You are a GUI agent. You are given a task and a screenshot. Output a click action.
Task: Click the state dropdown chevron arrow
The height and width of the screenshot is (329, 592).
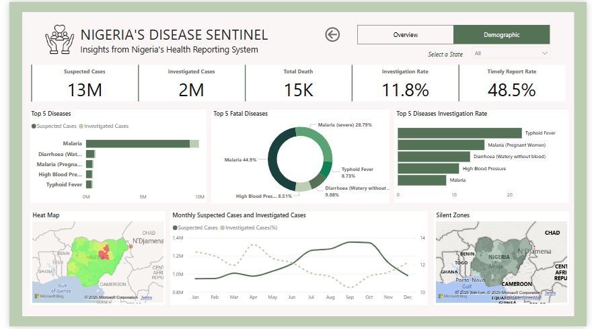pyautogui.click(x=544, y=53)
